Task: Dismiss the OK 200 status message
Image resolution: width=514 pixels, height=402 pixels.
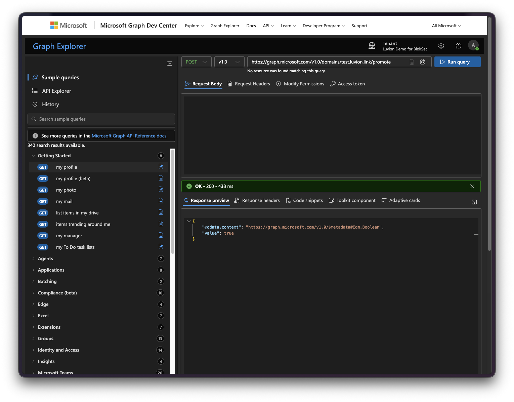Action: [x=472, y=186]
